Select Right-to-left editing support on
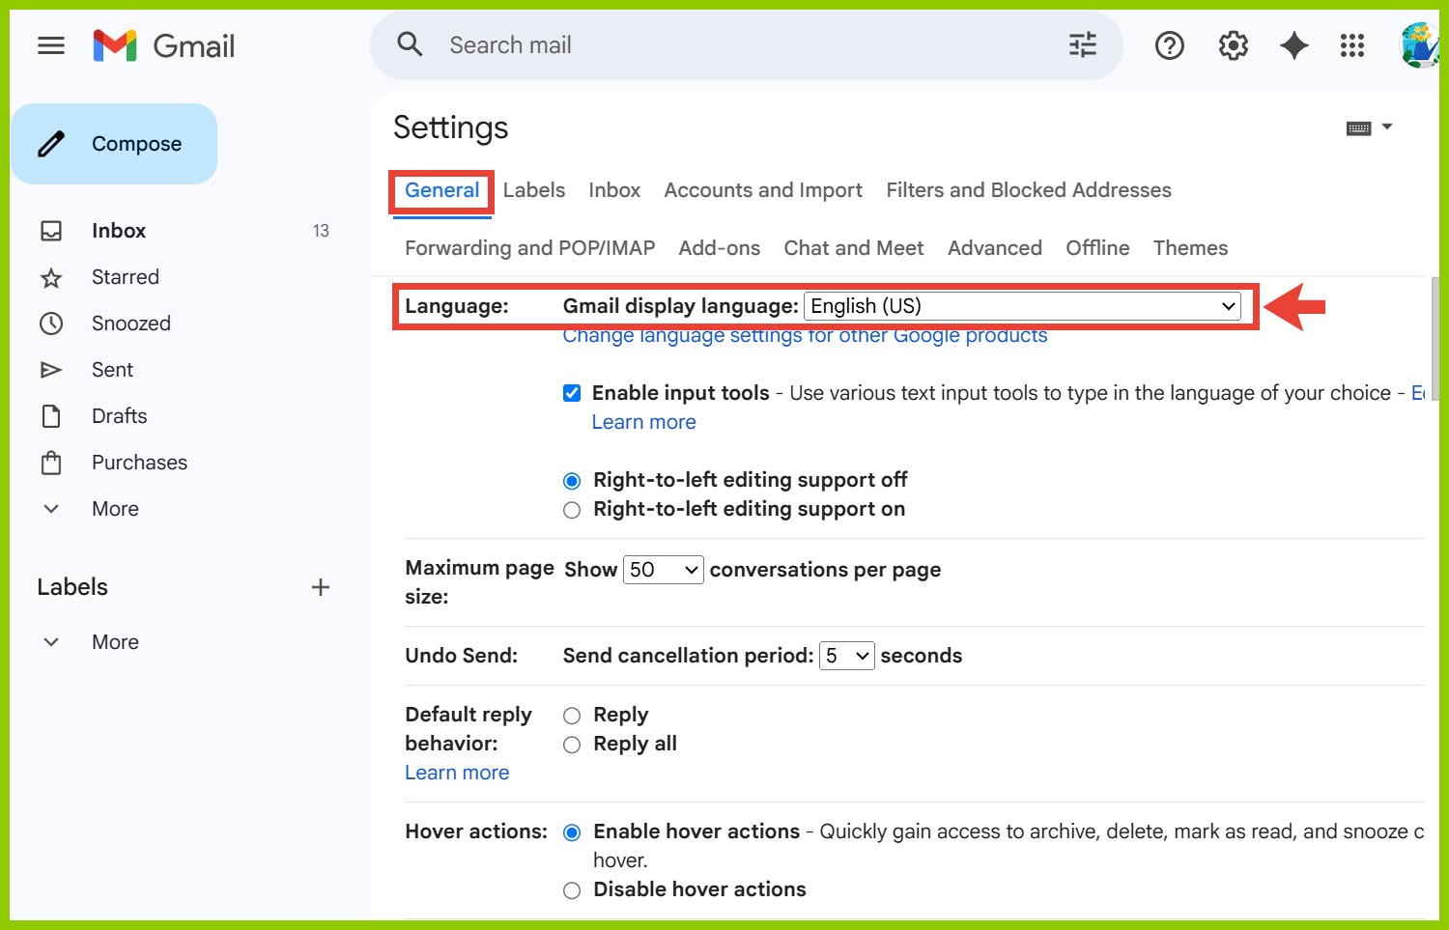 [x=572, y=510]
